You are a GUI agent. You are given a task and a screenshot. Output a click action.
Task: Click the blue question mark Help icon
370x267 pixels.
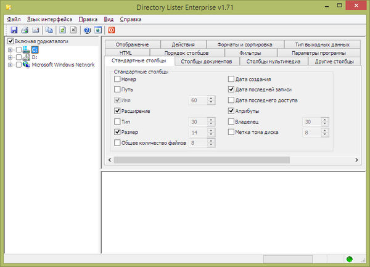pyautogui.click(x=87, y=30)
